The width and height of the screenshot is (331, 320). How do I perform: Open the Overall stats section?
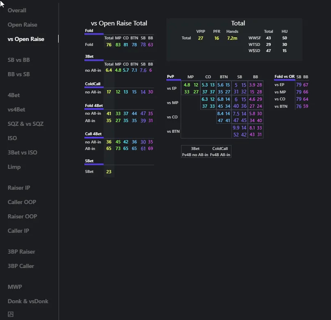click(17, 10)
